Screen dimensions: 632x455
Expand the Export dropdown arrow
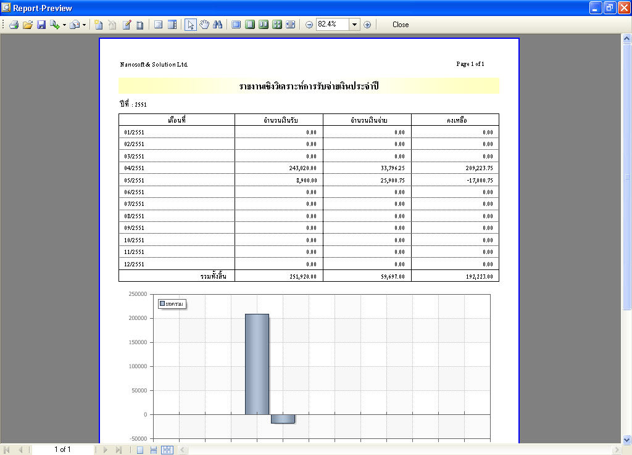(64, 25)
